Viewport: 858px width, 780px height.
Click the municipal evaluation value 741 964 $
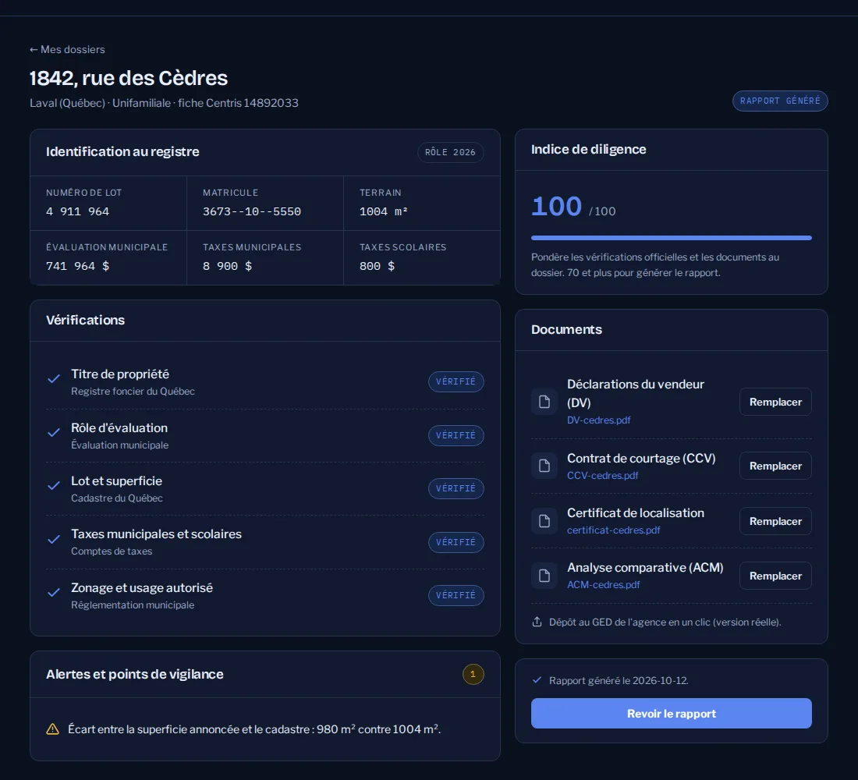(x=77, y=266)
